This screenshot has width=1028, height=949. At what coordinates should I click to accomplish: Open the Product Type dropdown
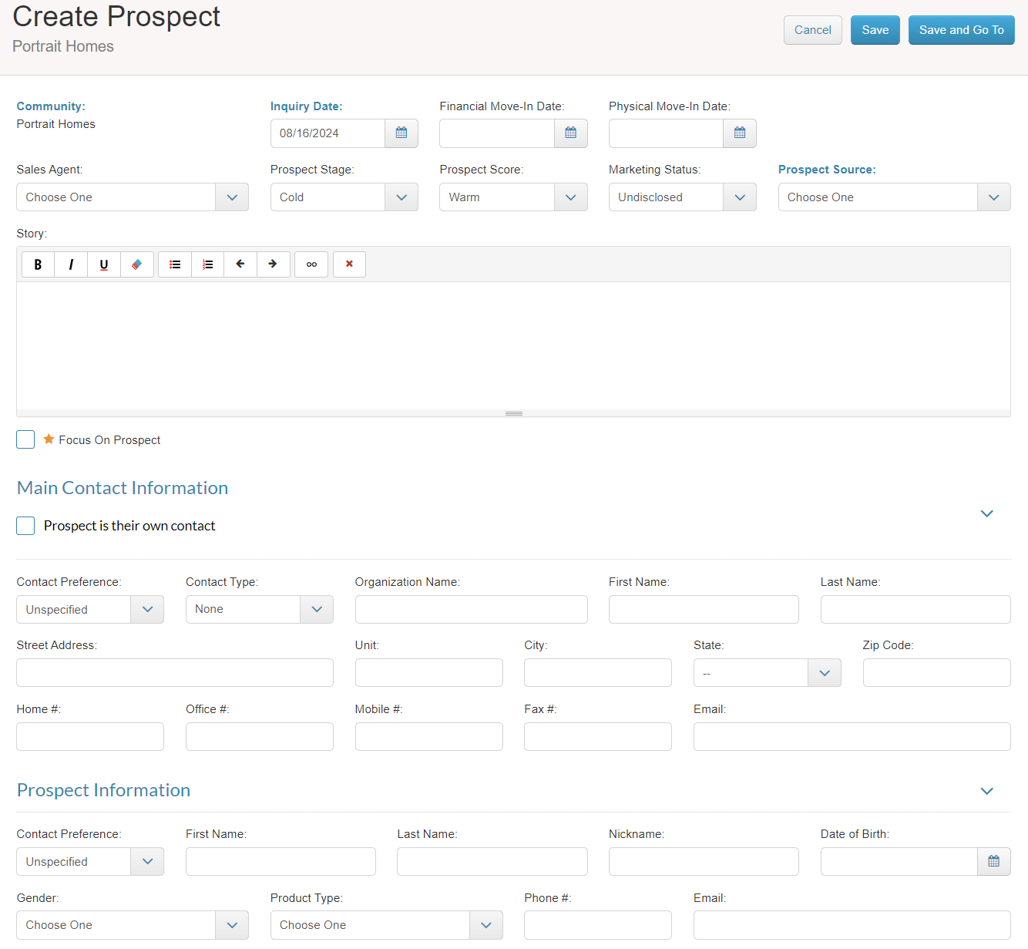387,925
